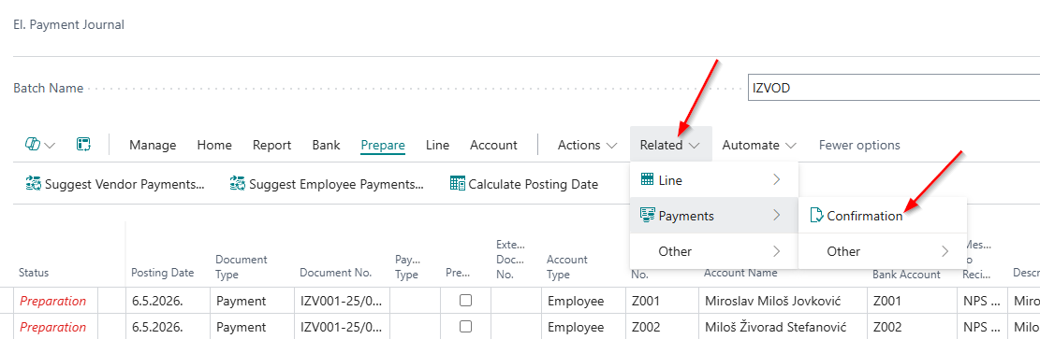The image size is (1040, 339).
Task: Expand the Line submenu arrow
Action: tap(777, 179)
